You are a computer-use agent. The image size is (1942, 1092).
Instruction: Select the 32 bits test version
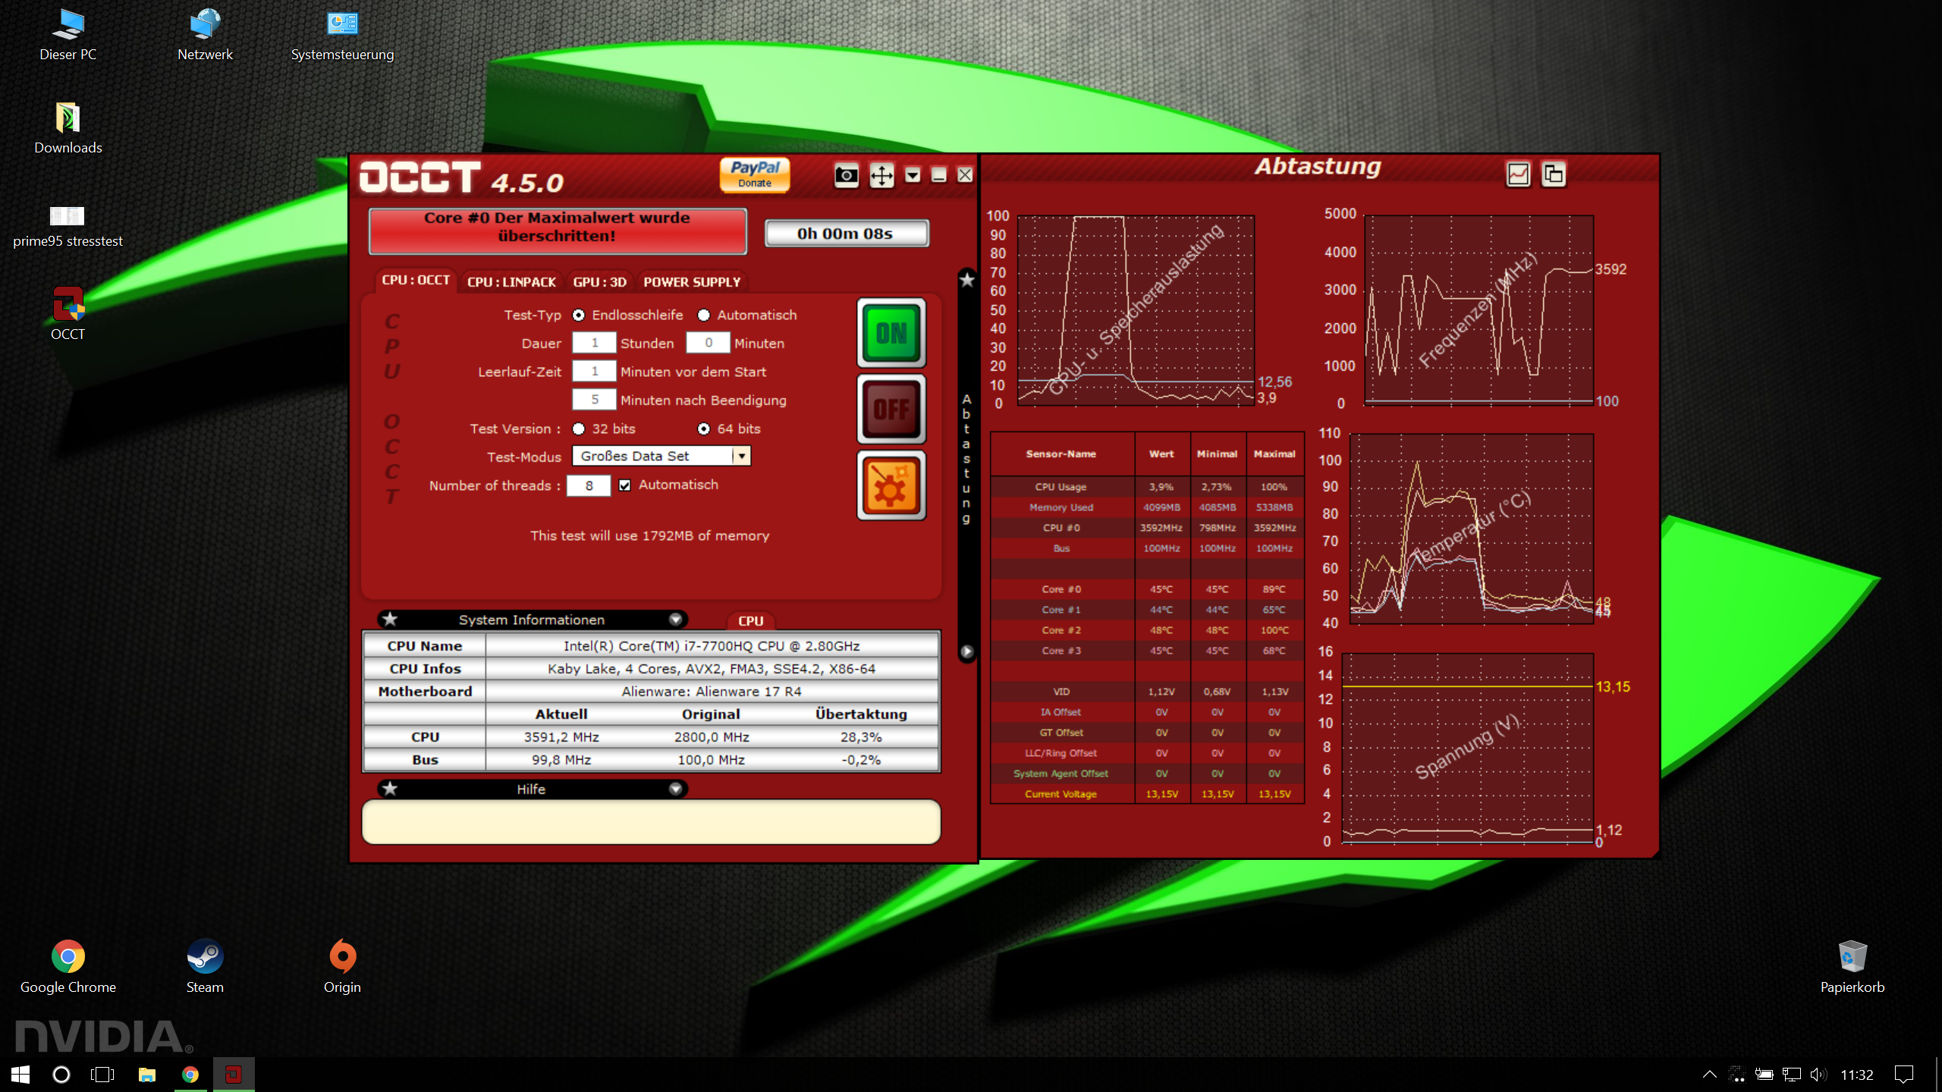click(579, 429)
